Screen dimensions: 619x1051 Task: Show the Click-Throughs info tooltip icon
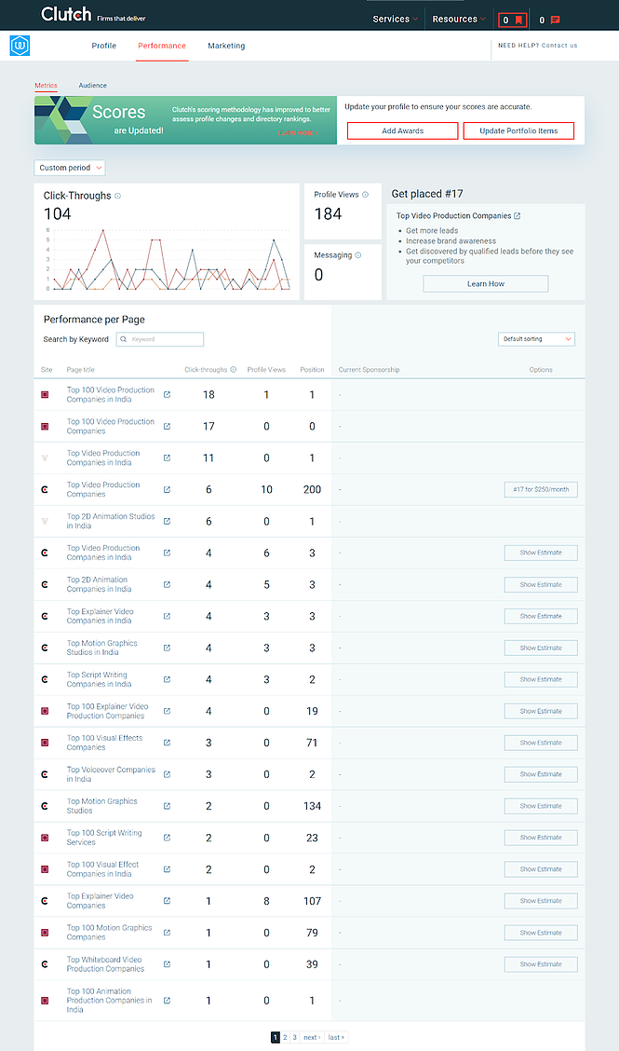click(118, 196)
